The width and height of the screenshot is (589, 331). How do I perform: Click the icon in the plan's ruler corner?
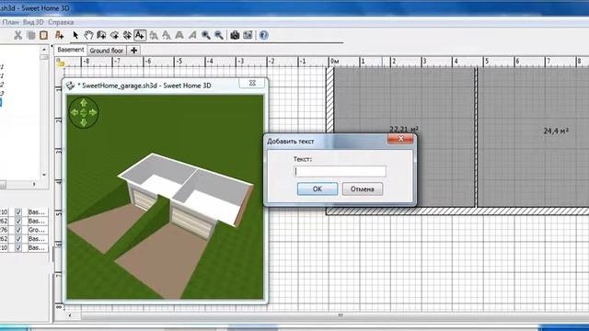pos(60,63)
